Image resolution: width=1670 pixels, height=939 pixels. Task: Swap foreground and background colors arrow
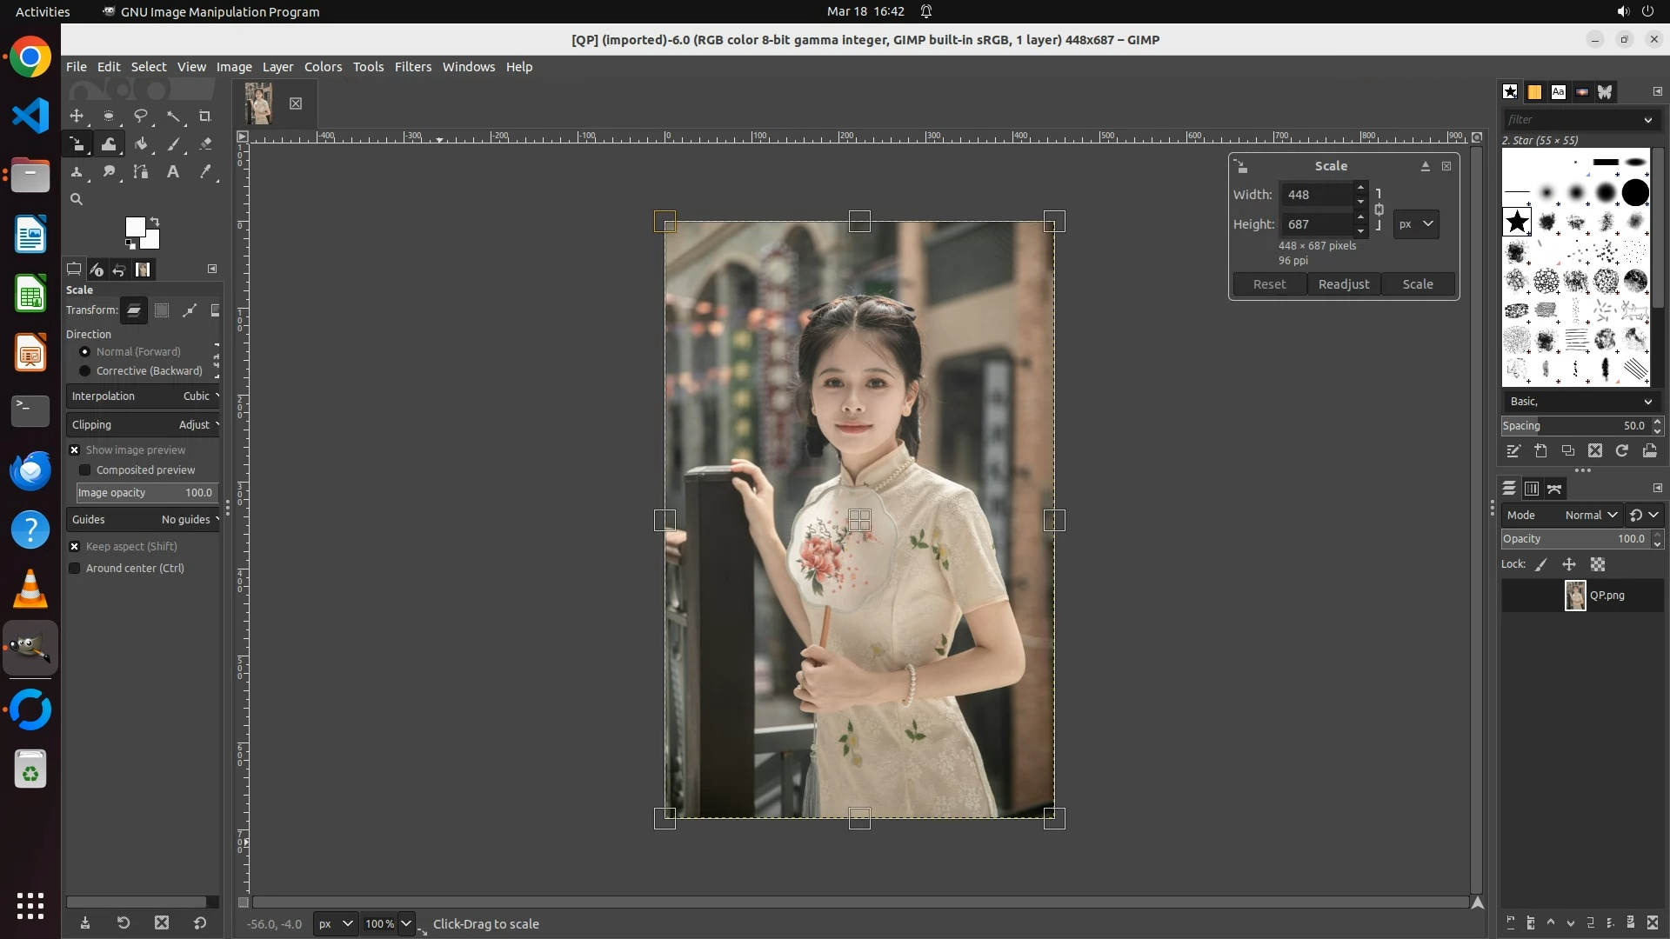(155, 221)
